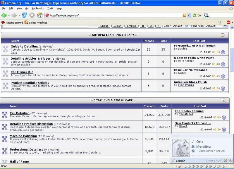Viewport: 234px width, 169px height.
Task: View the profile of DavidB
Action: pos(183,49)
